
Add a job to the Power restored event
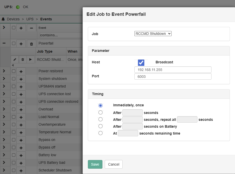[x=21, y=71]
